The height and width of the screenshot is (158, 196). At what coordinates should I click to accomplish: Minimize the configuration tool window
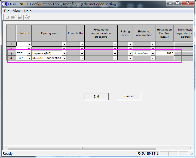pyautogui.click(x=170, y=3)
